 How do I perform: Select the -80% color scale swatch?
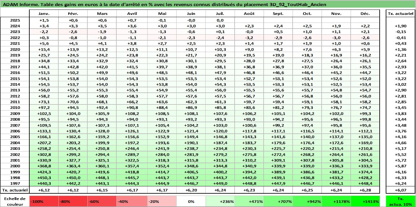click(73, 201)
